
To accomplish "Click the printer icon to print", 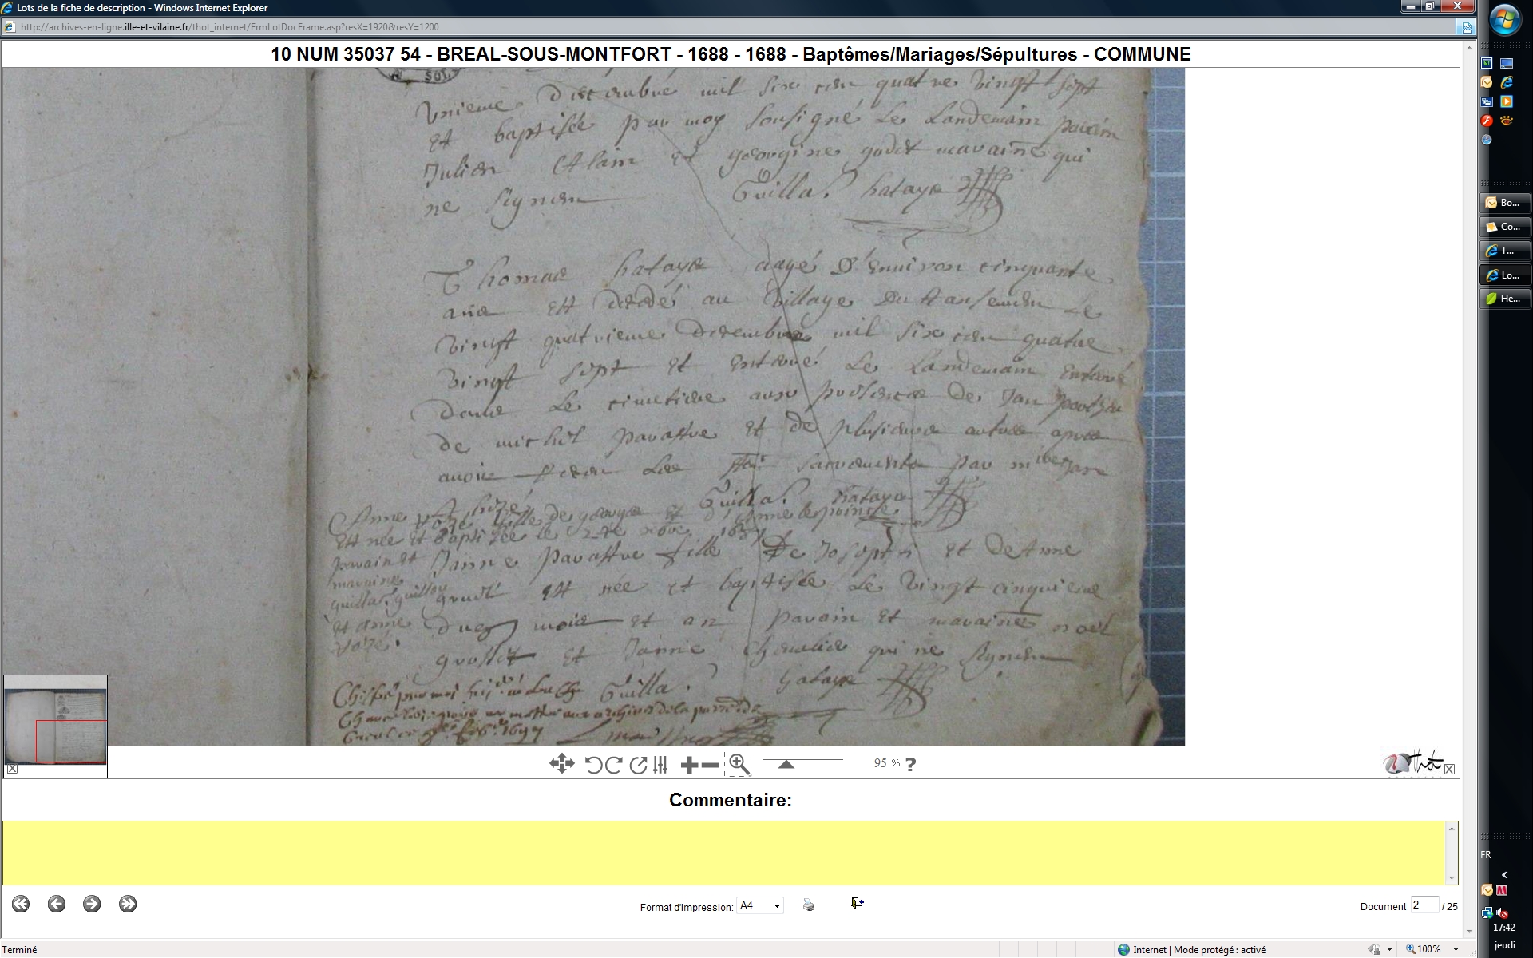I will (x=809, y=905).
